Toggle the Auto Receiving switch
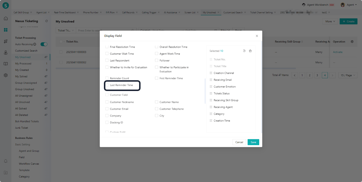362x182 pixels. [x=44, y=44]
